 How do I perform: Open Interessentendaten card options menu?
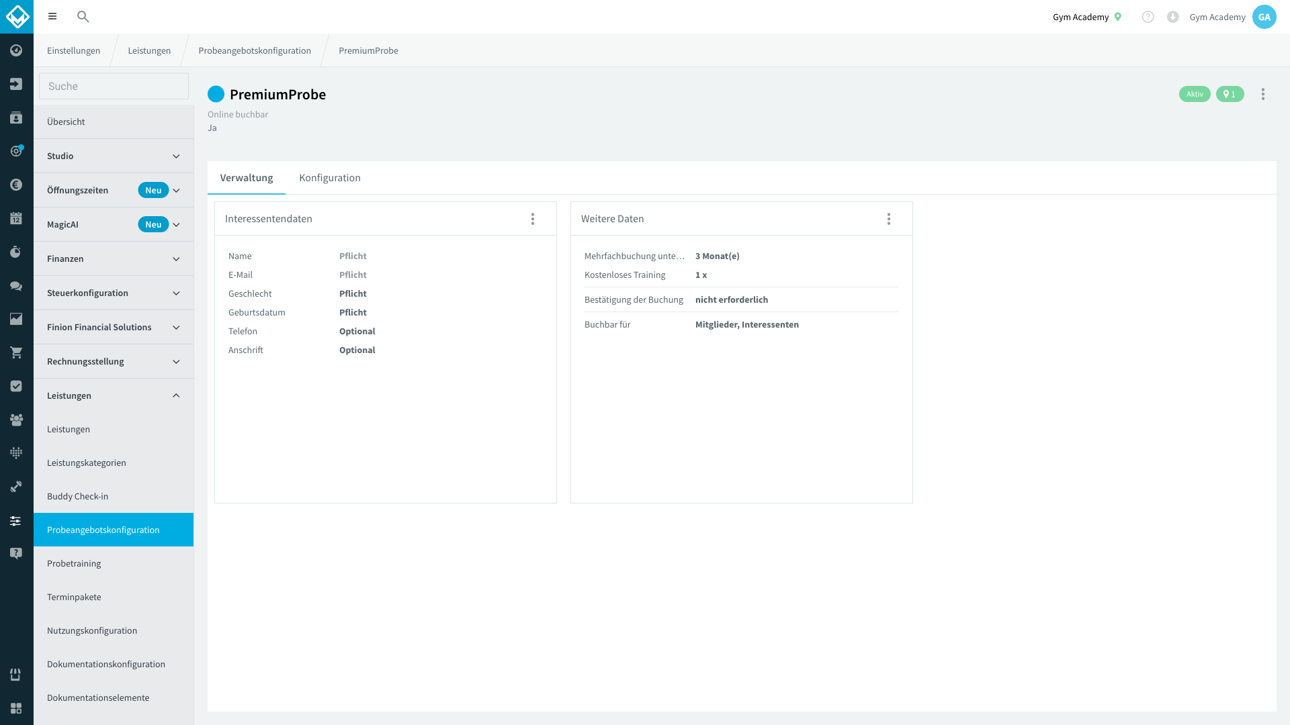(533, 219)
